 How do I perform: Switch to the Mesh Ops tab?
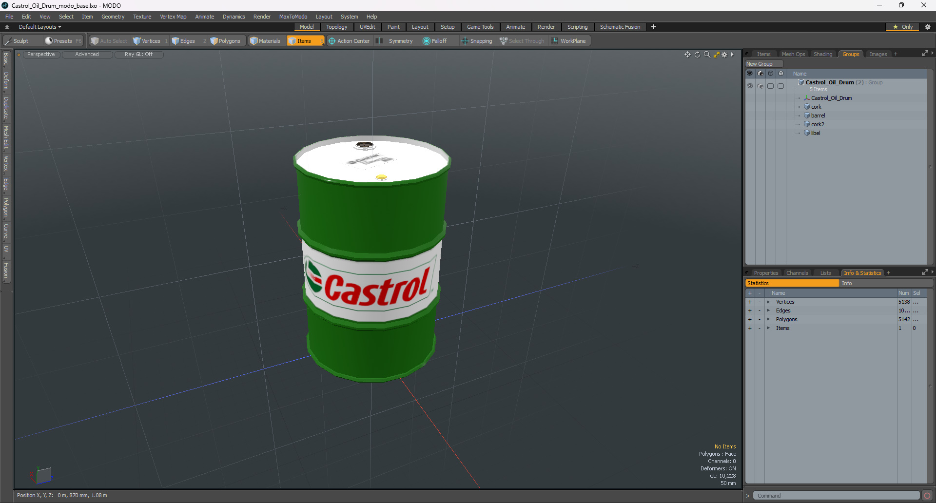tap(793, 54)
